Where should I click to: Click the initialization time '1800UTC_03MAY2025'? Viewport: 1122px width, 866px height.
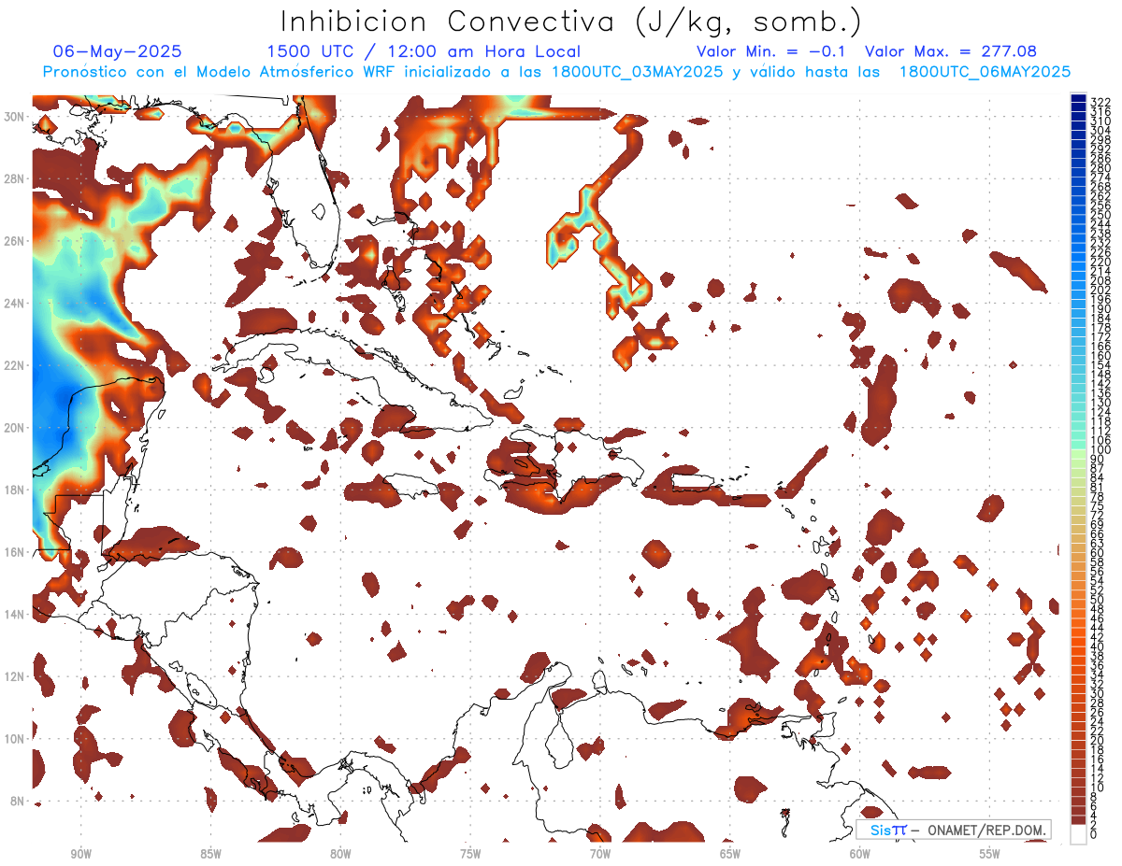tap(638, 72)
